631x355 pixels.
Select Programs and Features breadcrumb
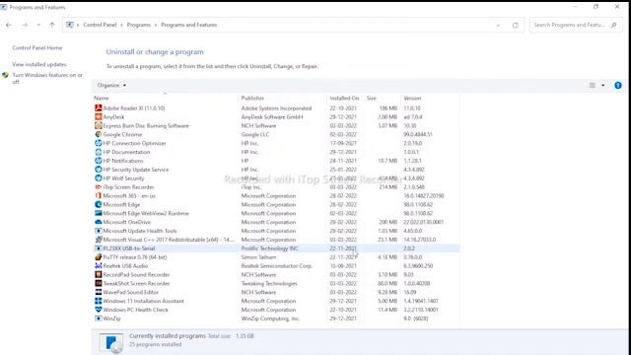pyautogui.click(x=188, y=25)
